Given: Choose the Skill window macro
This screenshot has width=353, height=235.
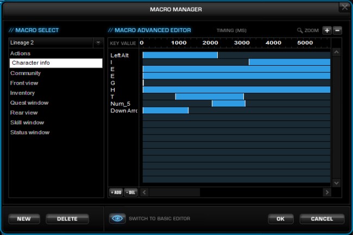Looking at the screenshot, I should [27, 123].
